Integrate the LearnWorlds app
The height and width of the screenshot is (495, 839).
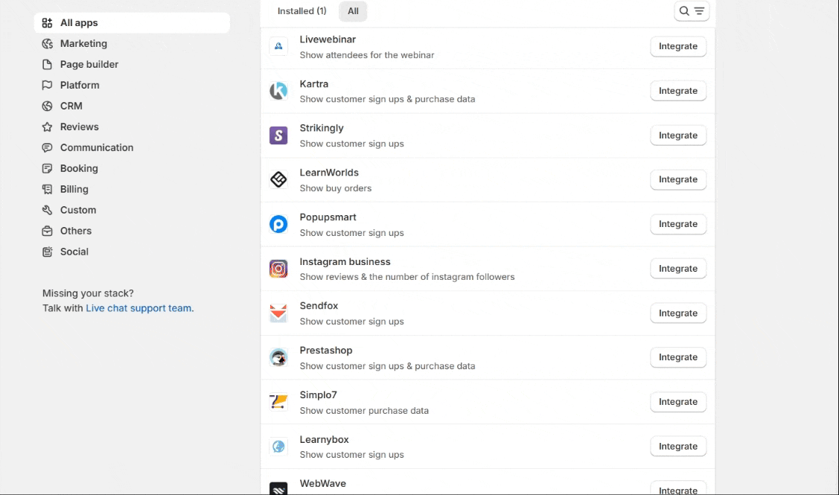(678, 180)
